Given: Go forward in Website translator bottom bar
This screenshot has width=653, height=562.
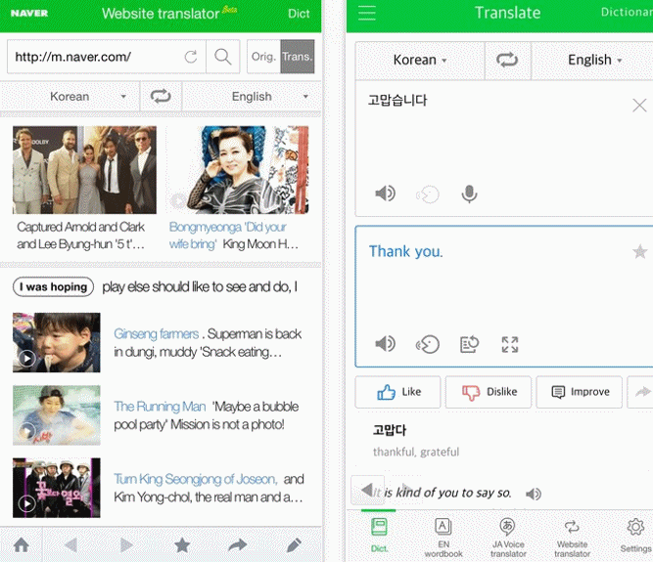Looking at the screenshot, I should 126,544.
